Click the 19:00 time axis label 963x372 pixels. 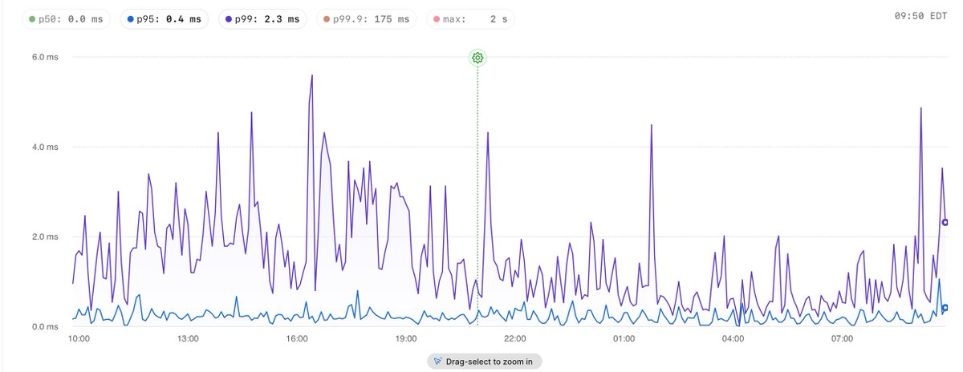tap(406, 339)
